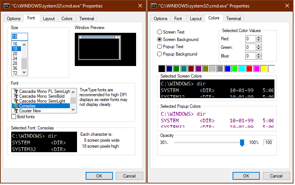Screen dimensions: 295x185
Task: Click the Window Preview thumbnail
Action: (105, 50)
